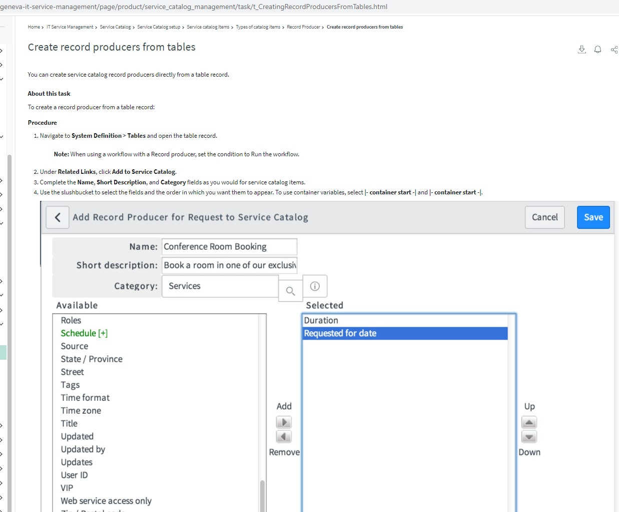
Task: Click the Category info icon
Action: (x=315, y=286)
